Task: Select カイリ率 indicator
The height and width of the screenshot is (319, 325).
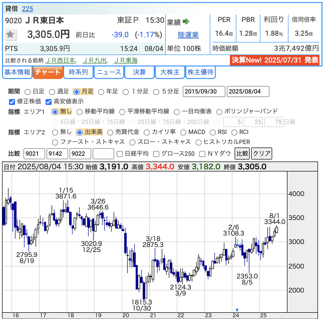Action: tap(147, 132)
